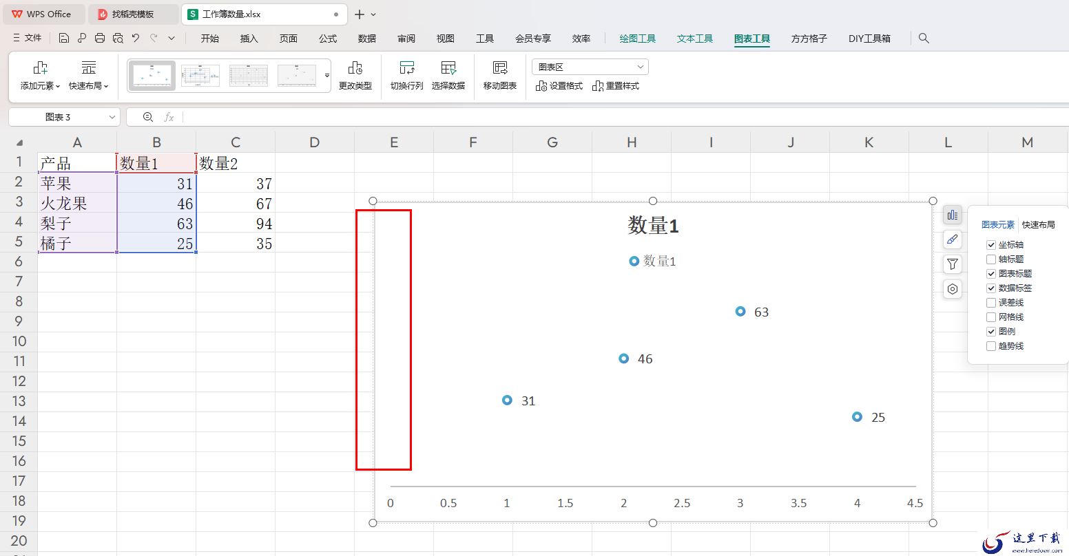Viewport: 1069px width, 556px height.
Task: Switch to 快速布局 tab in chart side panel
Action: click(x=1038, y=225)
